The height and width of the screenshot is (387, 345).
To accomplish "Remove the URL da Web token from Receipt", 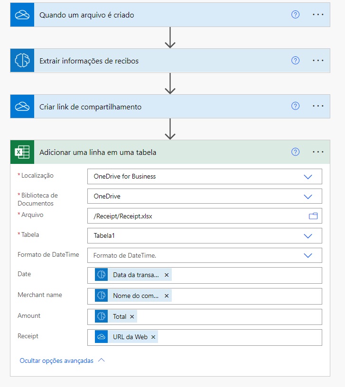I will coord(153,337).
